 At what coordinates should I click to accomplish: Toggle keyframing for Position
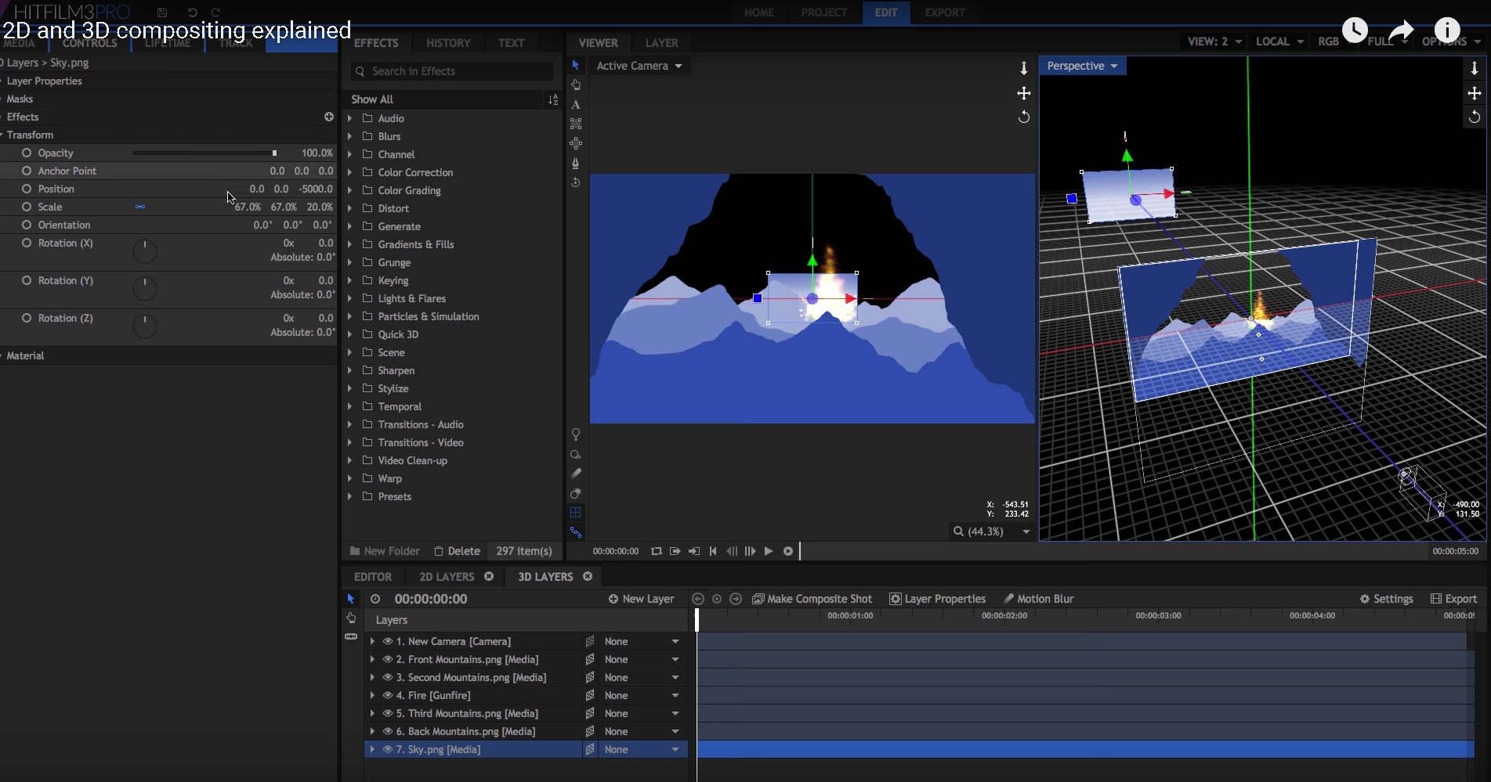(x=27, y=189)
